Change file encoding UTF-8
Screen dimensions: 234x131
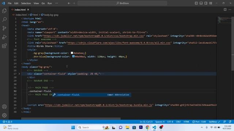[170, 122]
